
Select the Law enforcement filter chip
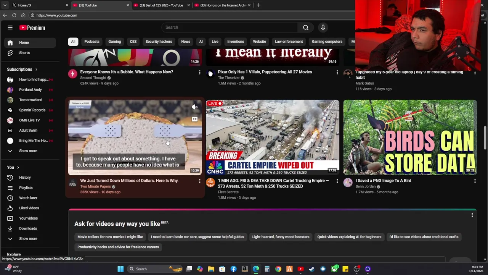click(x=289, y=42)
